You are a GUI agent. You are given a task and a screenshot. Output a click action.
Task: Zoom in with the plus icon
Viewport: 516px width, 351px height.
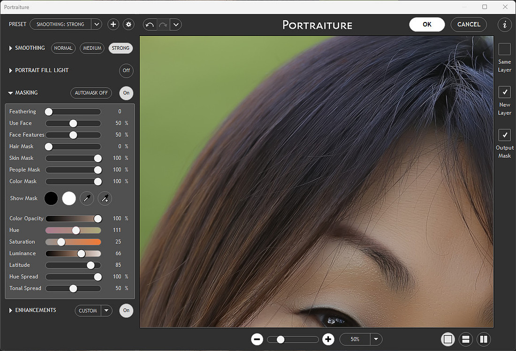click(x=328, y=339)
